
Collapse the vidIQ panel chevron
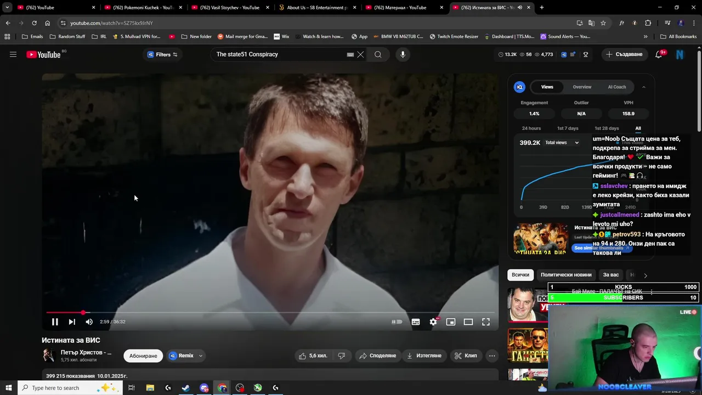pyautogui.click(x=644, y=87)
